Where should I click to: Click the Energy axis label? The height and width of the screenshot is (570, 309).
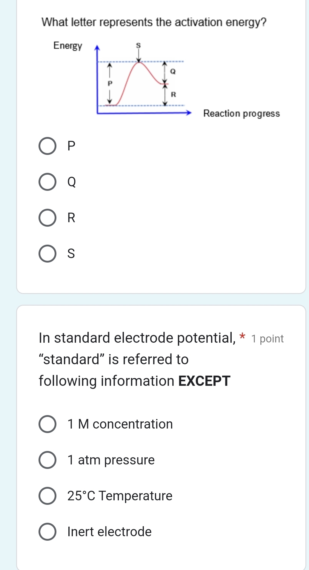point(67,45)
